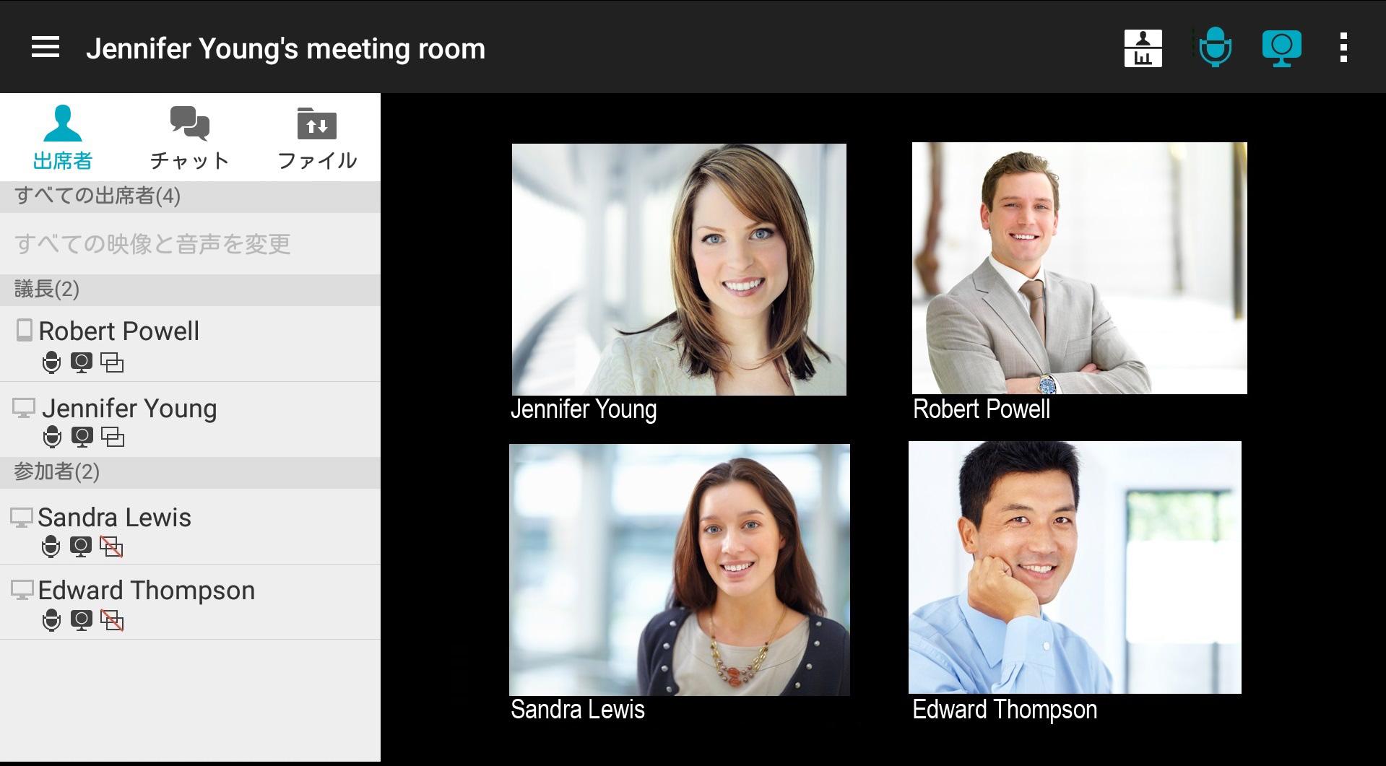Click Robert Powell's screen share icon
Screen dimensions: 1386x766
coord(112,362)
